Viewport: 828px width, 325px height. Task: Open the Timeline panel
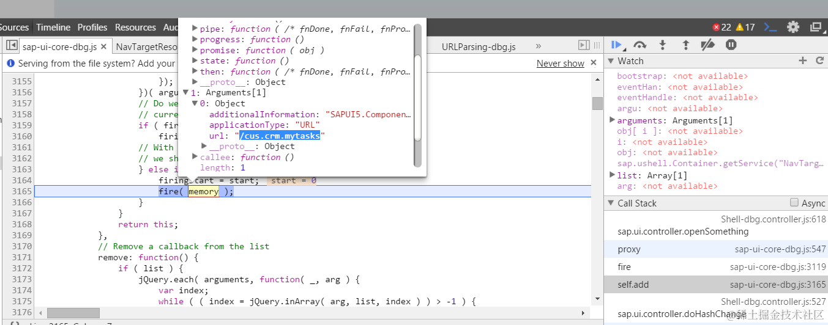[x=53, y=27]
